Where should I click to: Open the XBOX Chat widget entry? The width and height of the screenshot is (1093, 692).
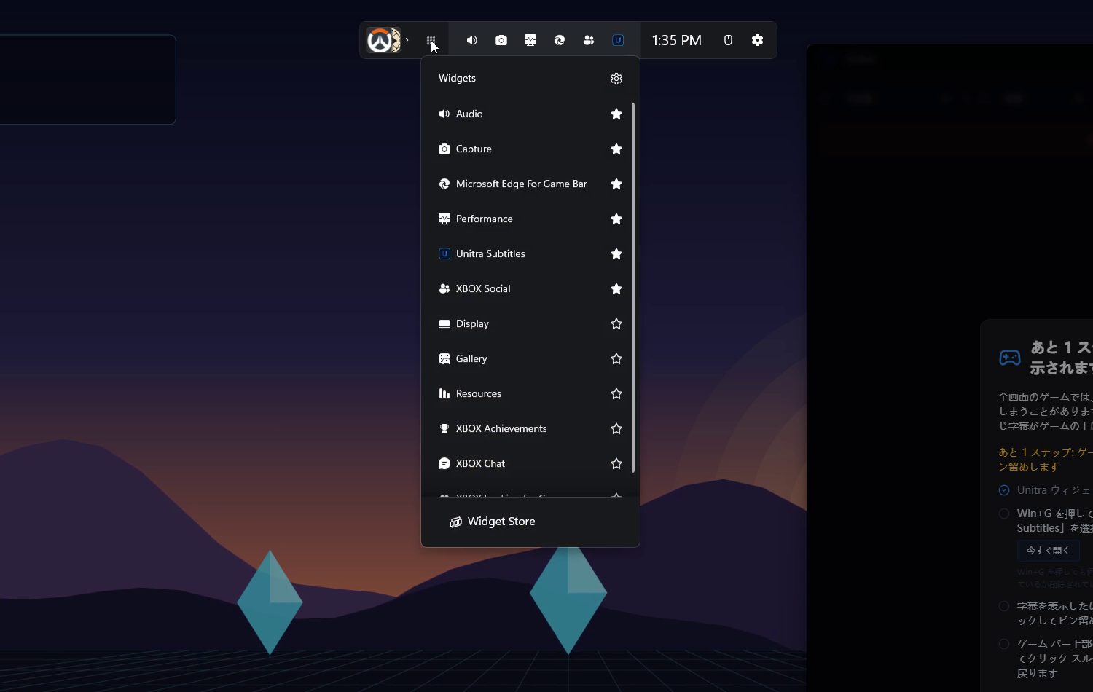pyautogui.click(x=517, y=463)
